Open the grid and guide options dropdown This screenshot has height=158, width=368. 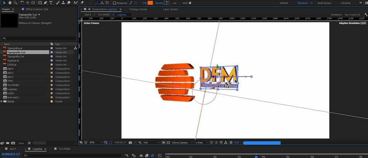point(106,143)
